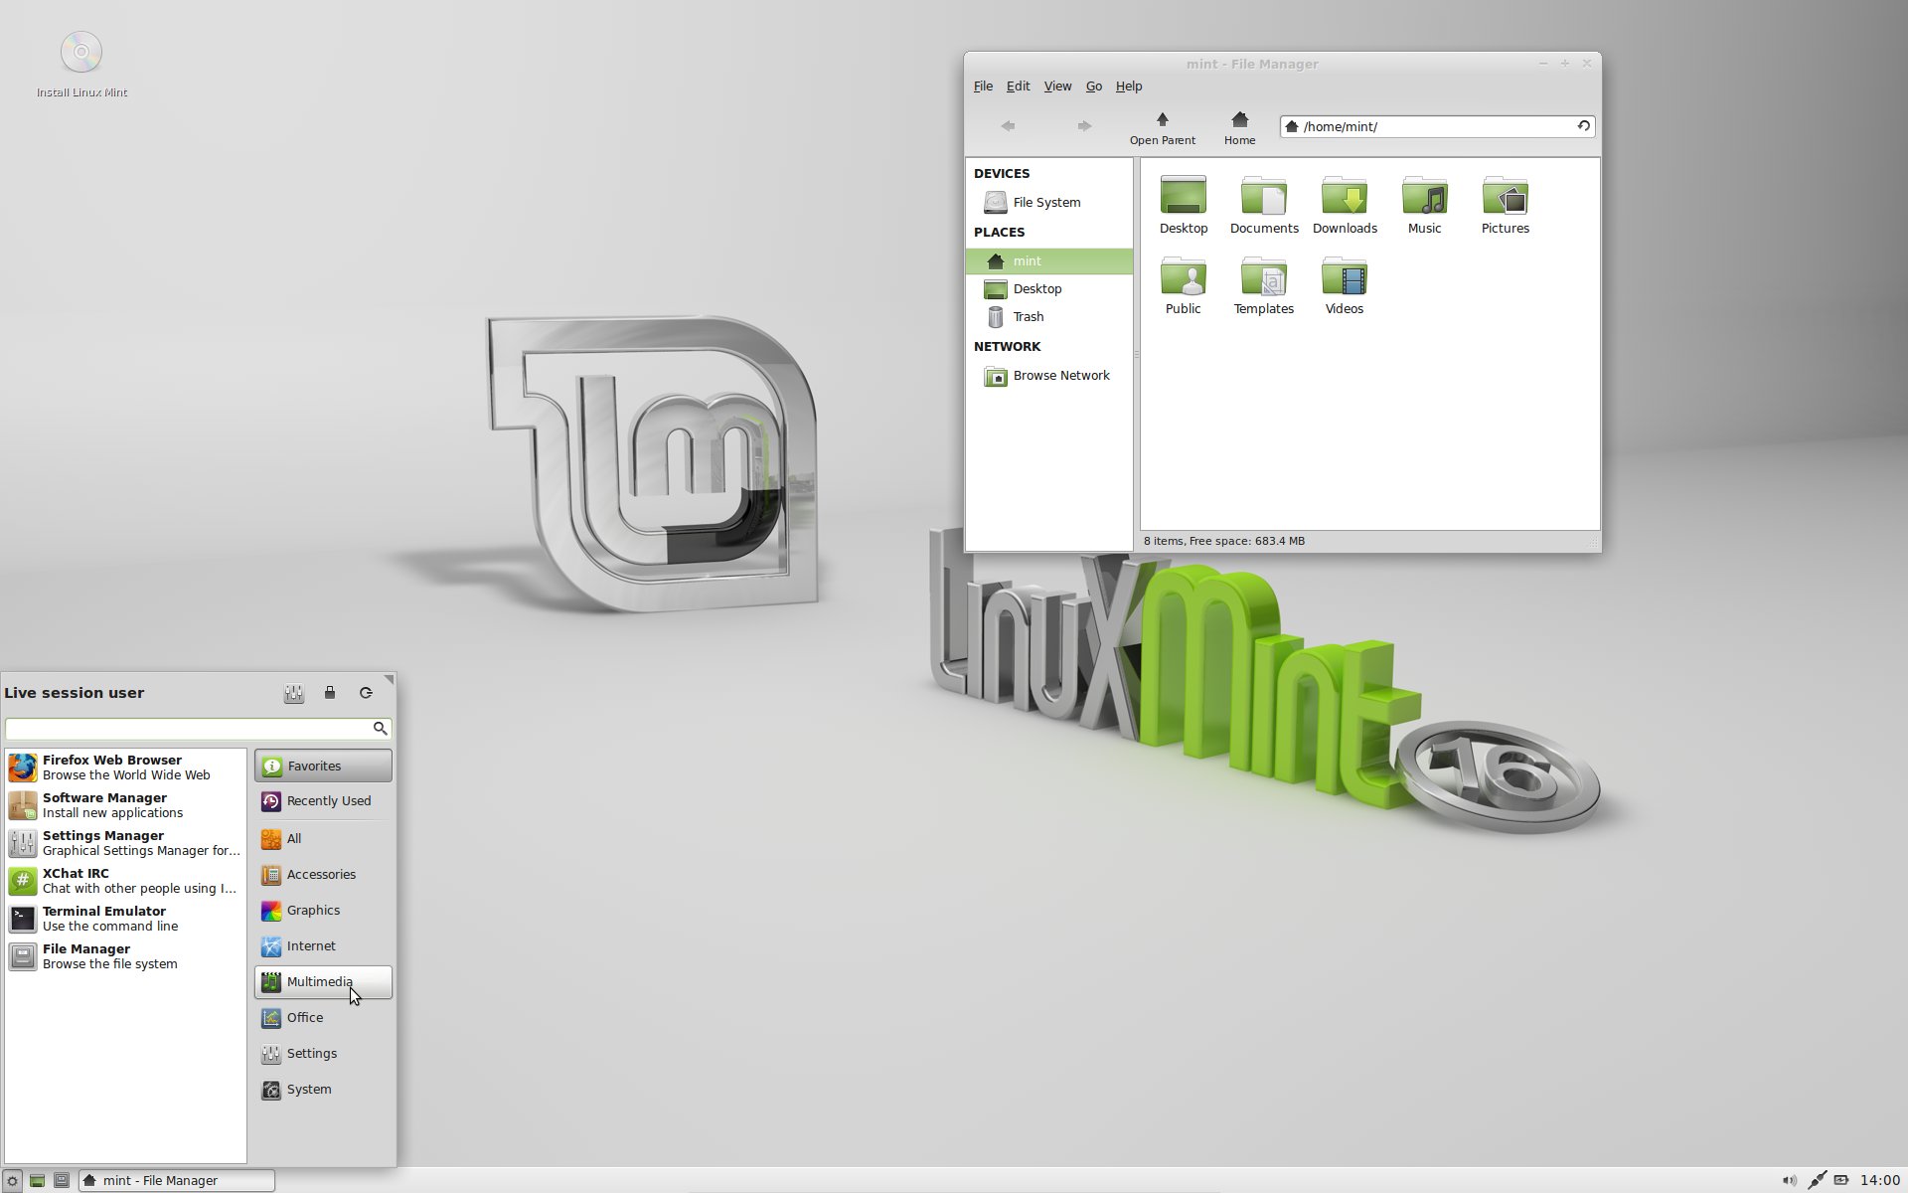1908x1193 pixels.
Task: Launch Software Manager from favorites
Action: (x=125, y=805)
